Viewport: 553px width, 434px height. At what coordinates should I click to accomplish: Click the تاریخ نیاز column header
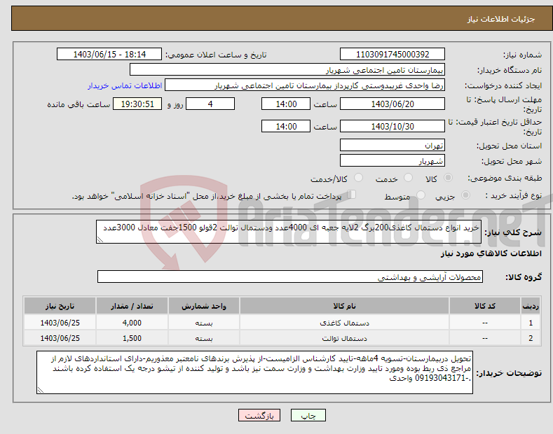coord(60,306)
